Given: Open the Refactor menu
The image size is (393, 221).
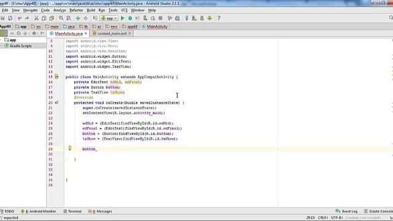Looking at the screenshot, I should [76, 10].
